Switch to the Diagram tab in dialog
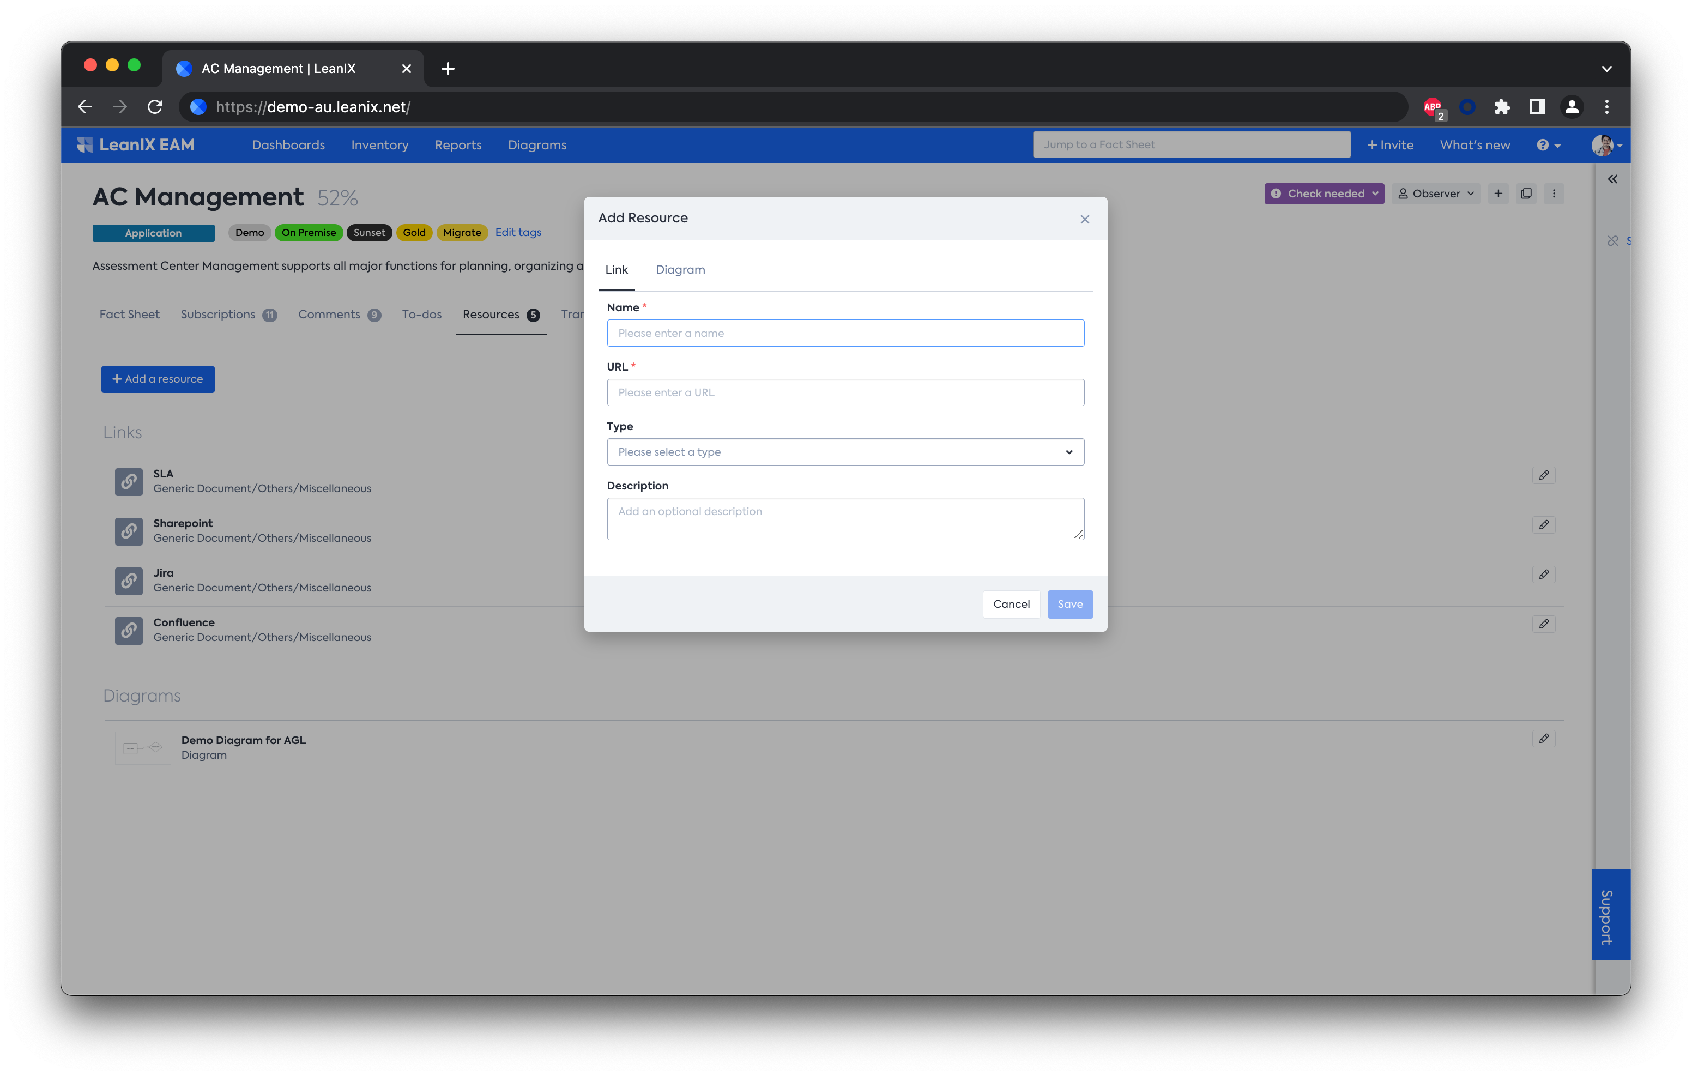The image size is (1692, 1076). click(680, 270)
